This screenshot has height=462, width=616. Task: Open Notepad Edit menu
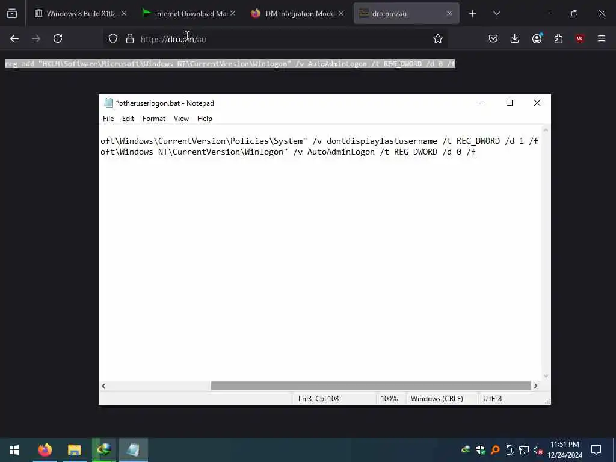click(x=128, y=119)
